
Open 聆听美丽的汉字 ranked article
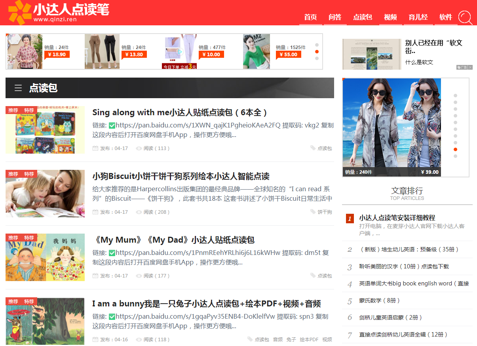click(404, 266)
